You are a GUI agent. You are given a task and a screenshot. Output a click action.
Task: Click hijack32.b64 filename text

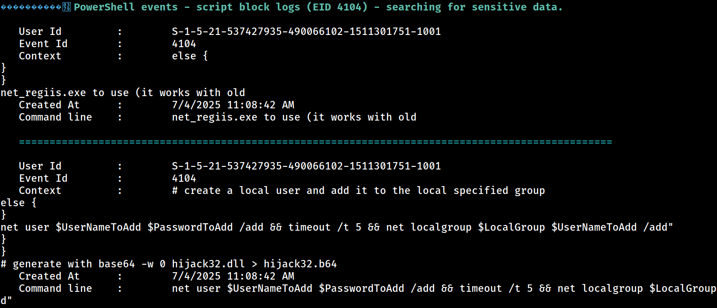[300, 264]
